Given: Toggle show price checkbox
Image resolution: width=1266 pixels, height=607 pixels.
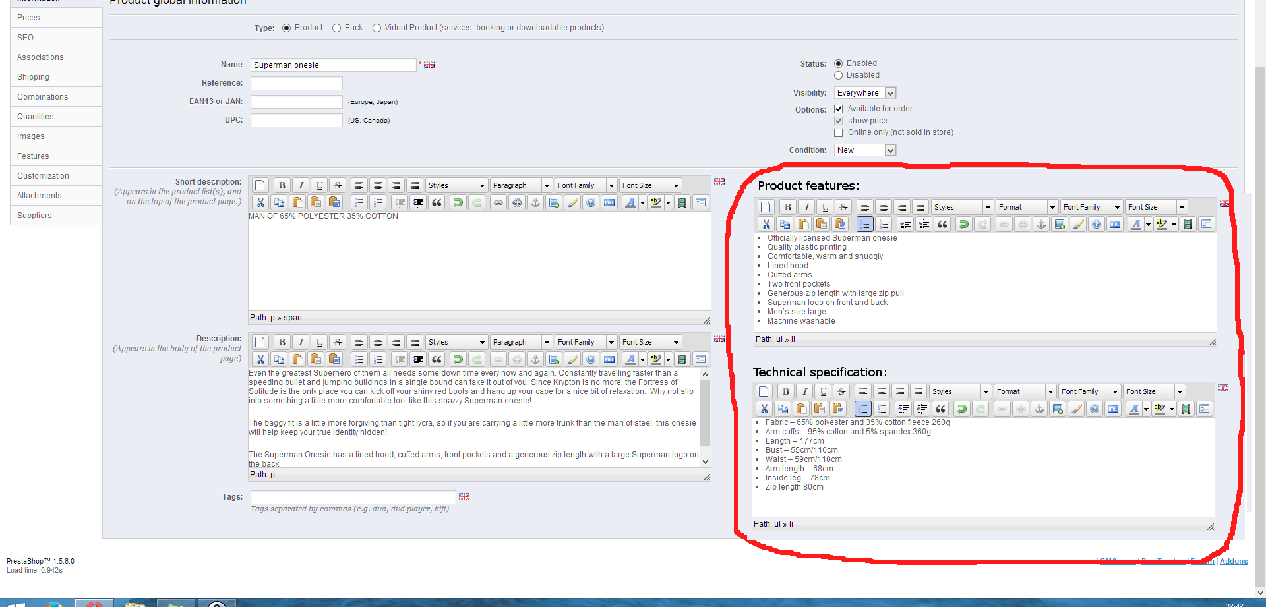Looking at the screenshot, I should click(x=838, y=121).
